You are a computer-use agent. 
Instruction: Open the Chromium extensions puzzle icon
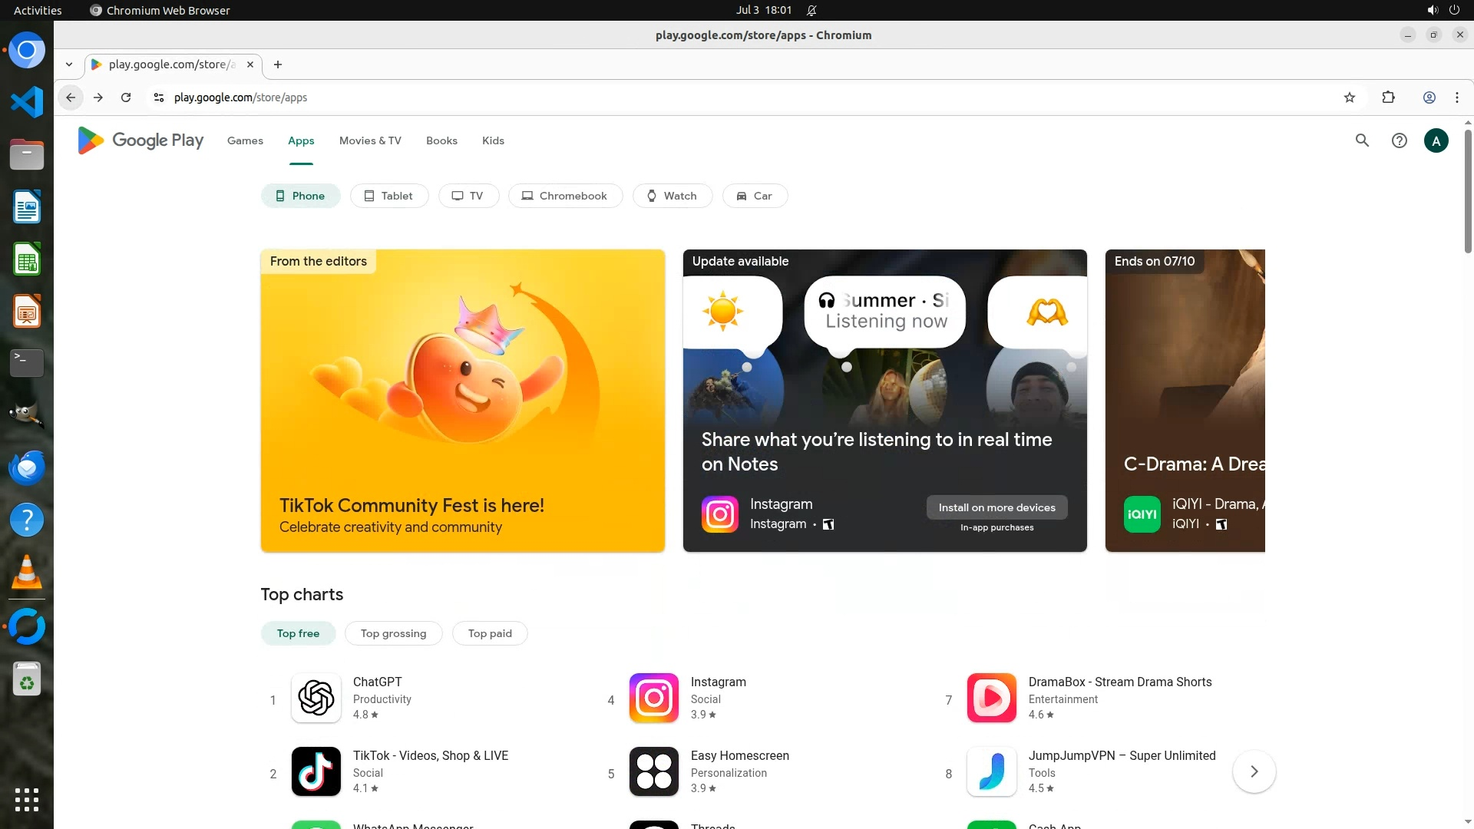point(1388,97)
